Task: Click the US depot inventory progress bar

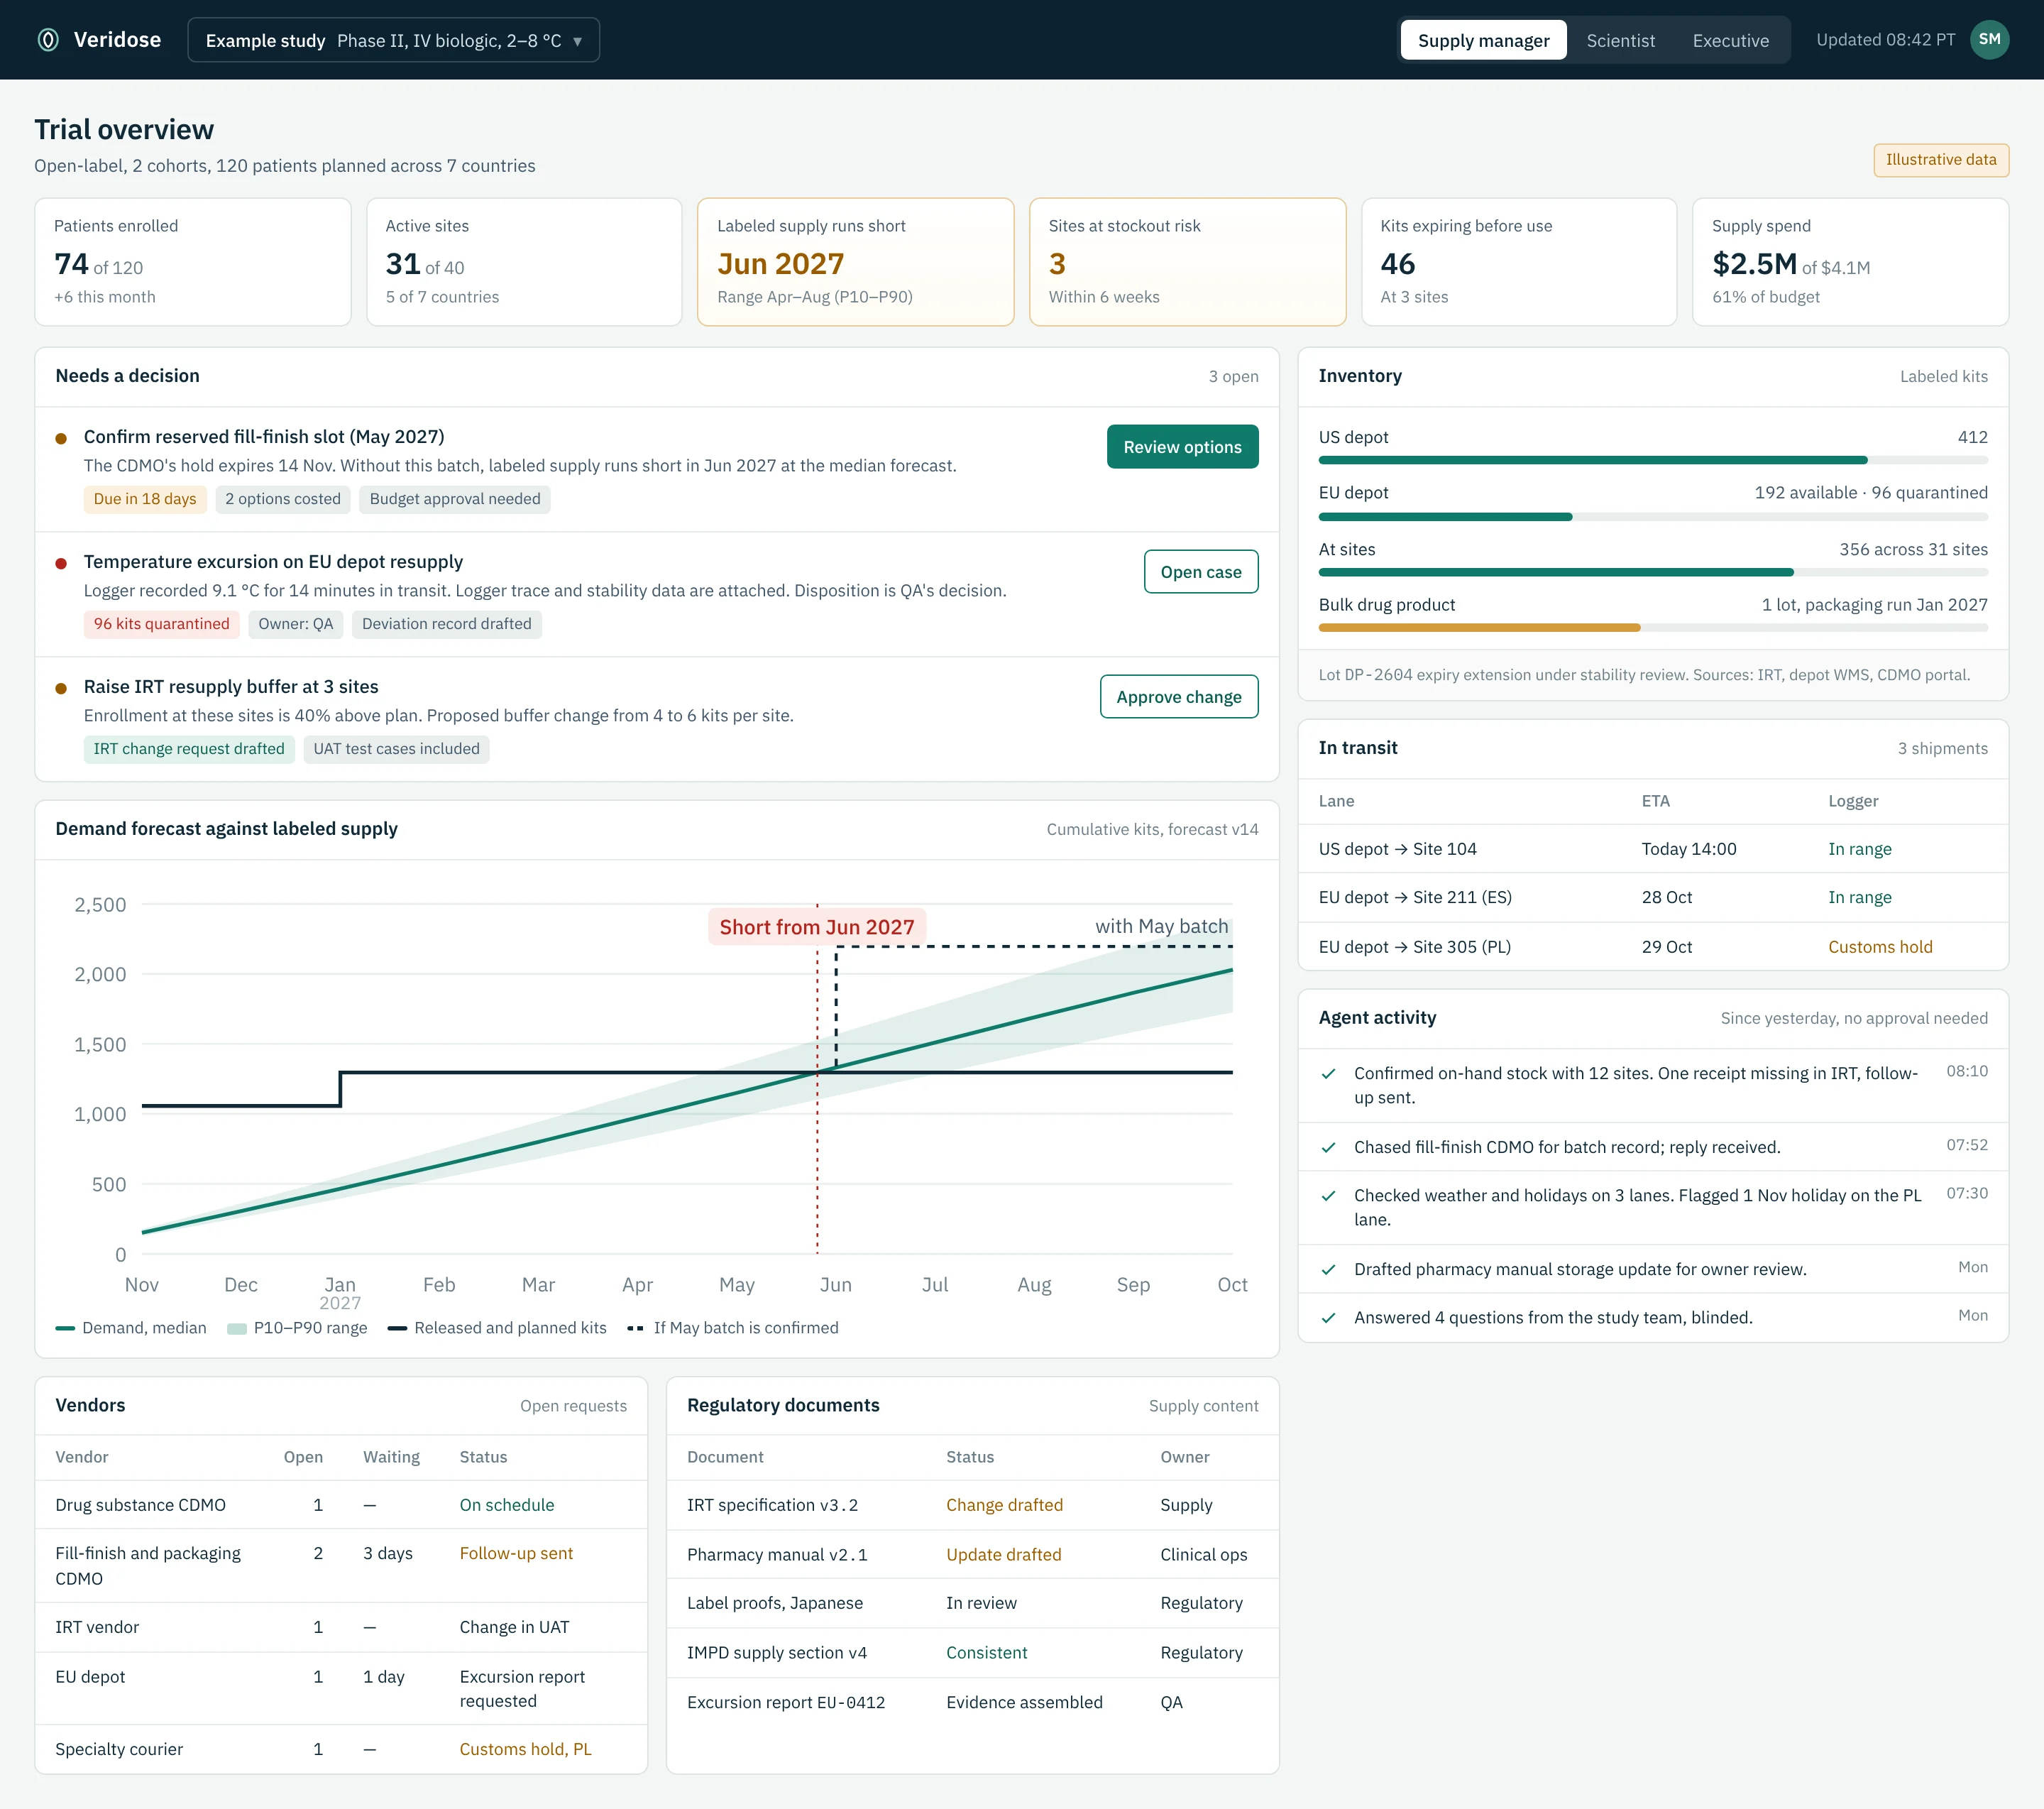Action: [1653, 460]
